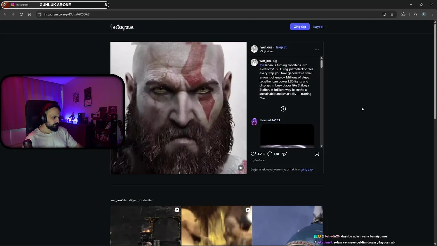Click AkaLinn4 chat message
The image size is (437, 246).
pyautogui.click(x=355, y=242)
